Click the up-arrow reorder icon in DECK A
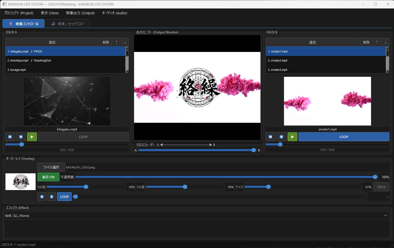The width and height of the screenshot is (394, 248). pyautogui.click(x=116, y=42)
